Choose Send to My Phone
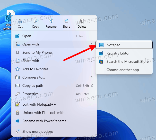 point(54,52)
